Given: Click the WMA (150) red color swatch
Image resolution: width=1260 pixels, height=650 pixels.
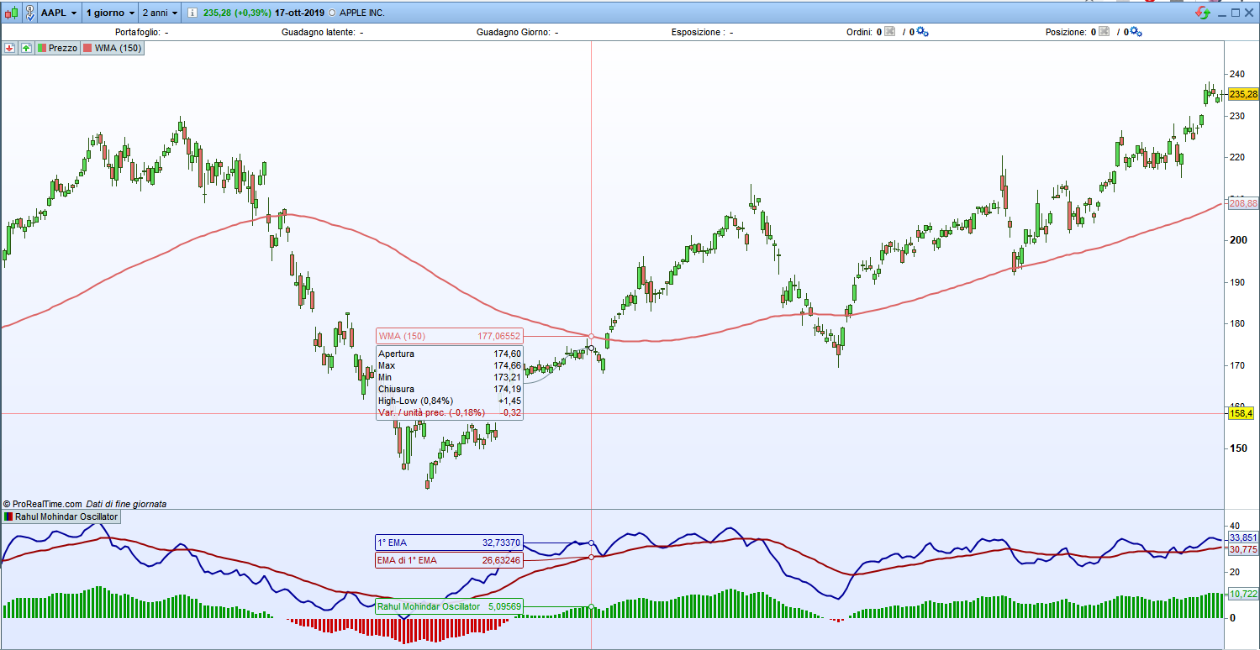Looking at the screenshot, I should pos(87,48).
